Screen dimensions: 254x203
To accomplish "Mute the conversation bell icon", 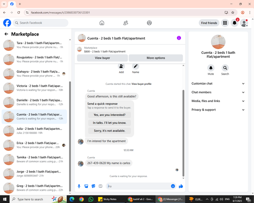I will pyautogui.click(x=211, y=68).
